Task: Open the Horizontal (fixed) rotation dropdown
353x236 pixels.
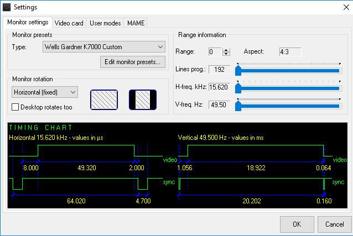Action: tap(45, 92)
